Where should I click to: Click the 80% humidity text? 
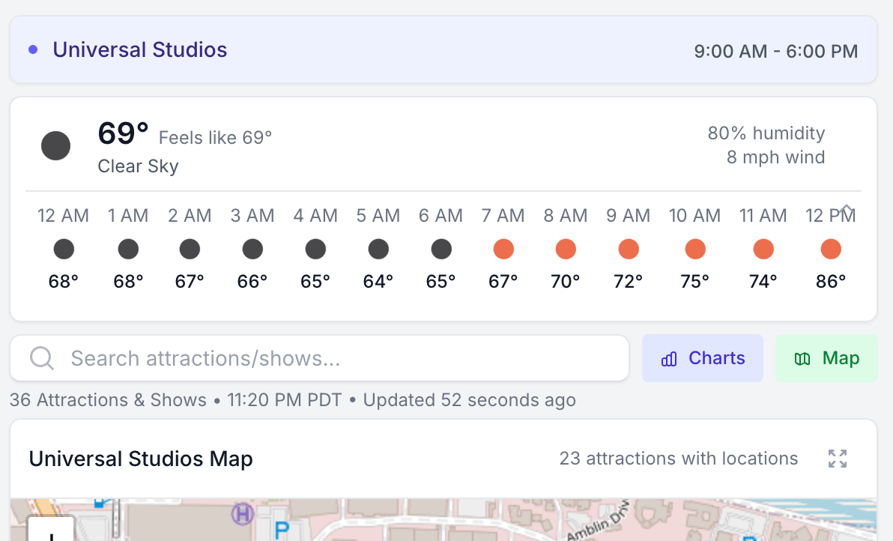[766, 133]
